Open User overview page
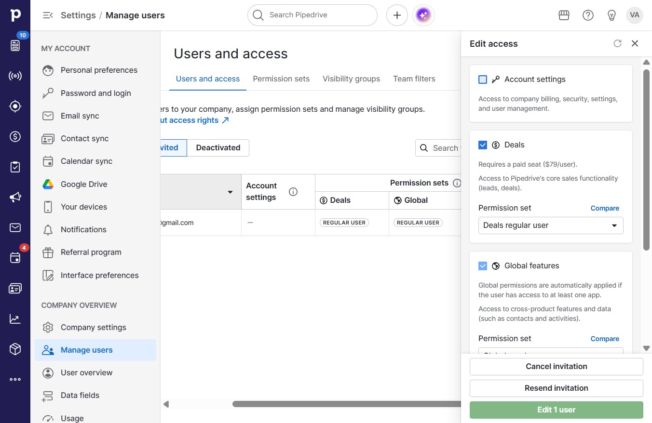 95,373
